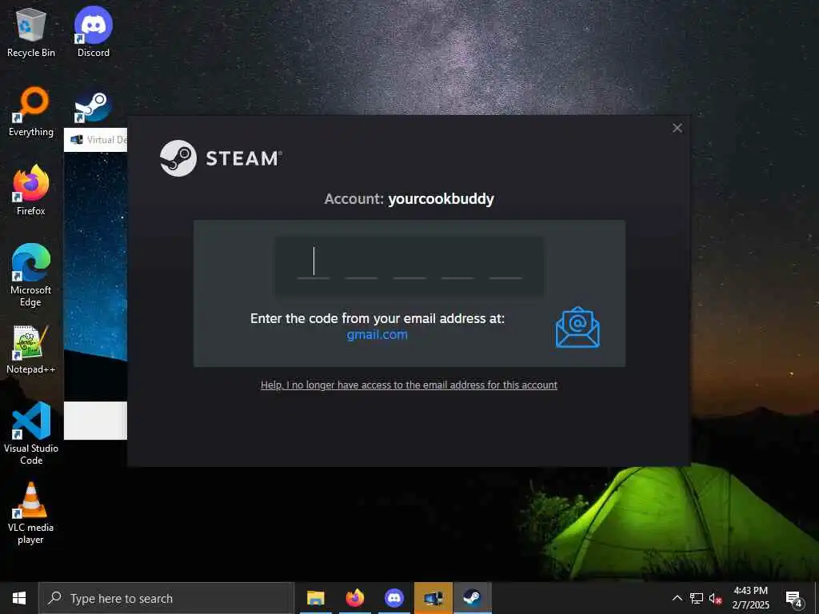Switch to Firefox in the taskbar
The image size is (819, 614).
pos(354,598)
